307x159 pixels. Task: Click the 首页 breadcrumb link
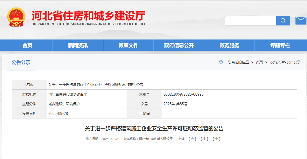[x=259, y=62]
